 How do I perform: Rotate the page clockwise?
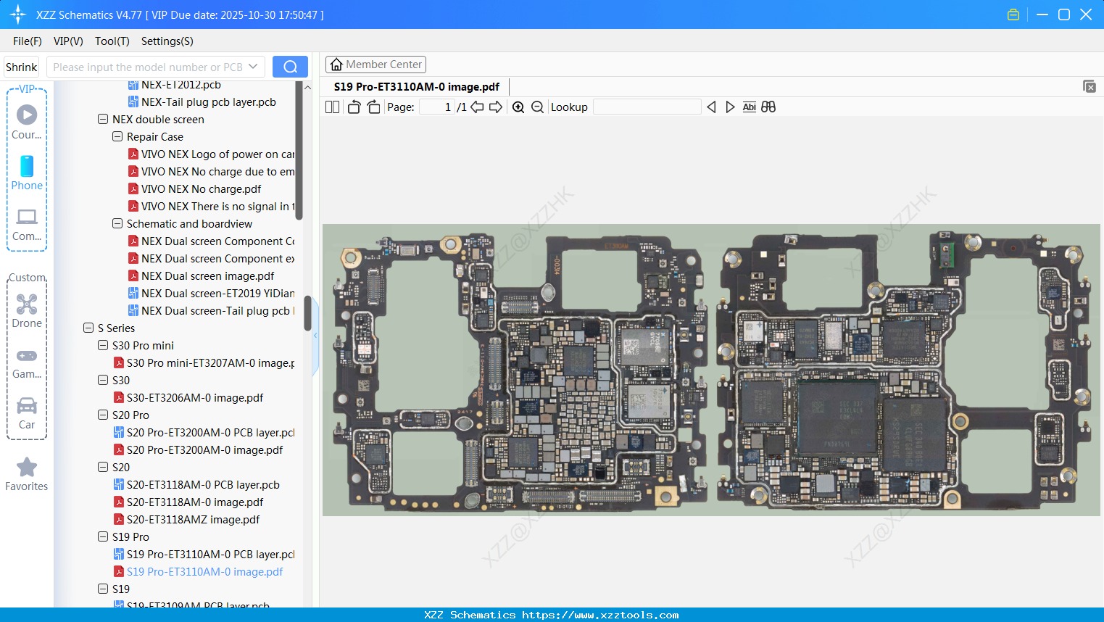(374, 107)
